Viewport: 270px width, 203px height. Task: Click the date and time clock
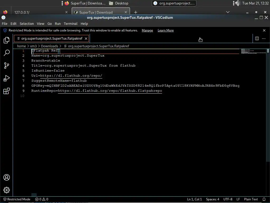tap(255, 3)
